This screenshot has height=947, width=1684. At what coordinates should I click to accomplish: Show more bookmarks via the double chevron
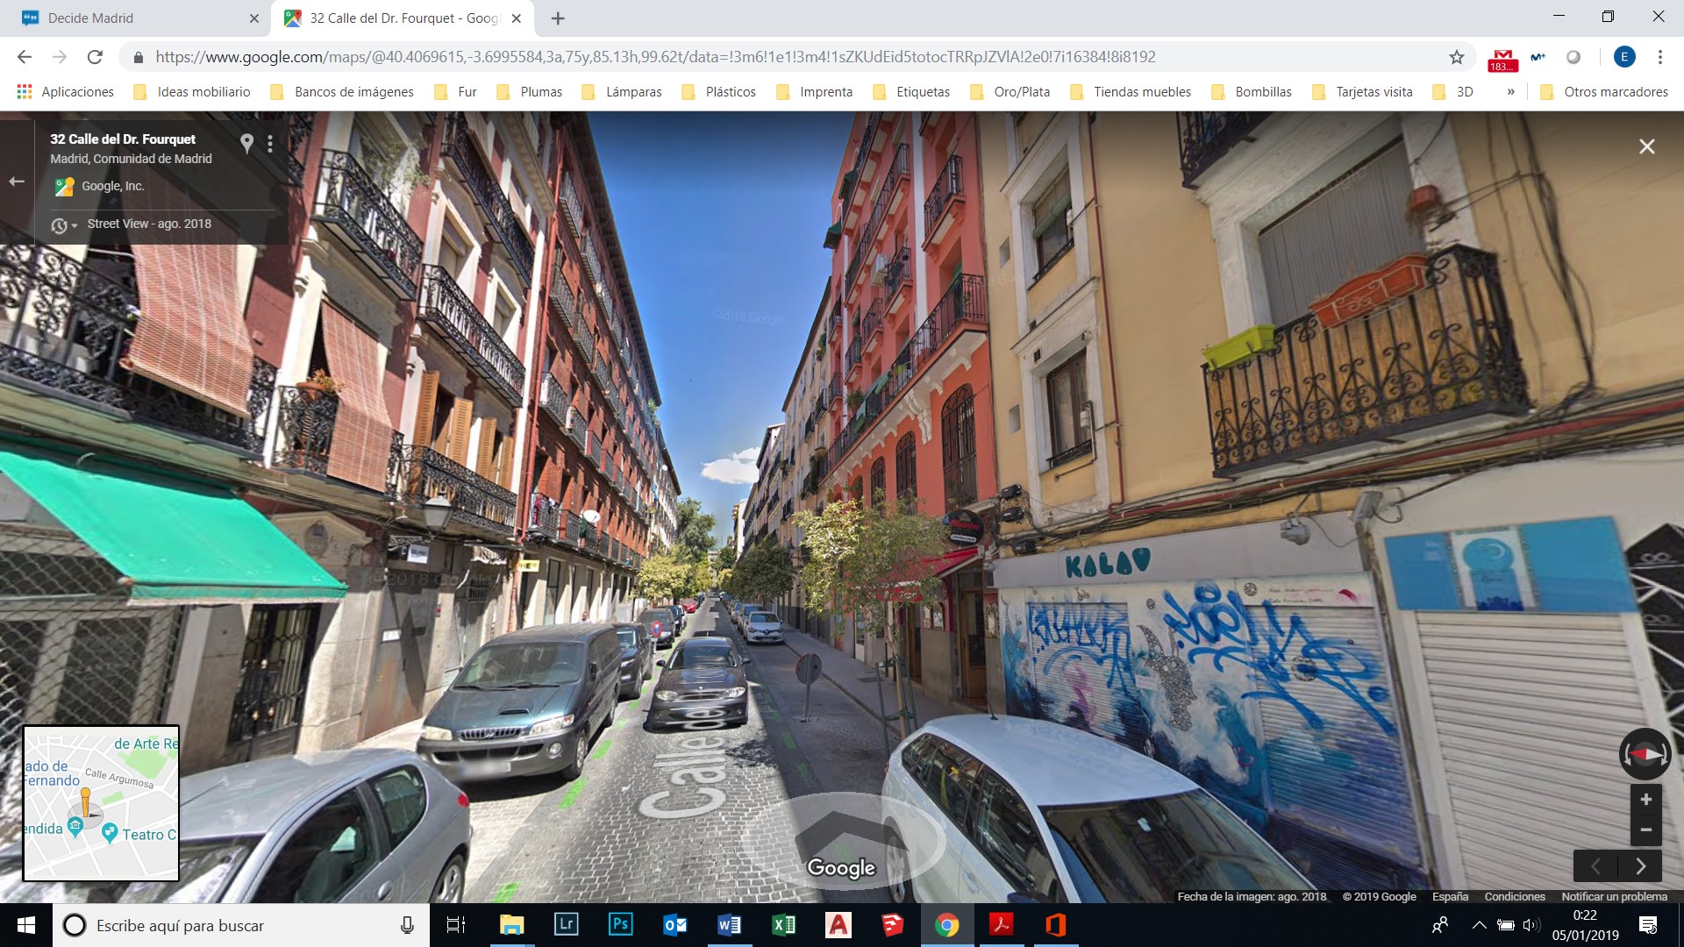coord(1510,92)
